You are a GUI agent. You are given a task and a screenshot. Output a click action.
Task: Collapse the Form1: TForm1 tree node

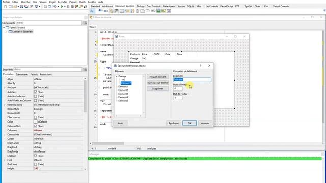(4, 28)
